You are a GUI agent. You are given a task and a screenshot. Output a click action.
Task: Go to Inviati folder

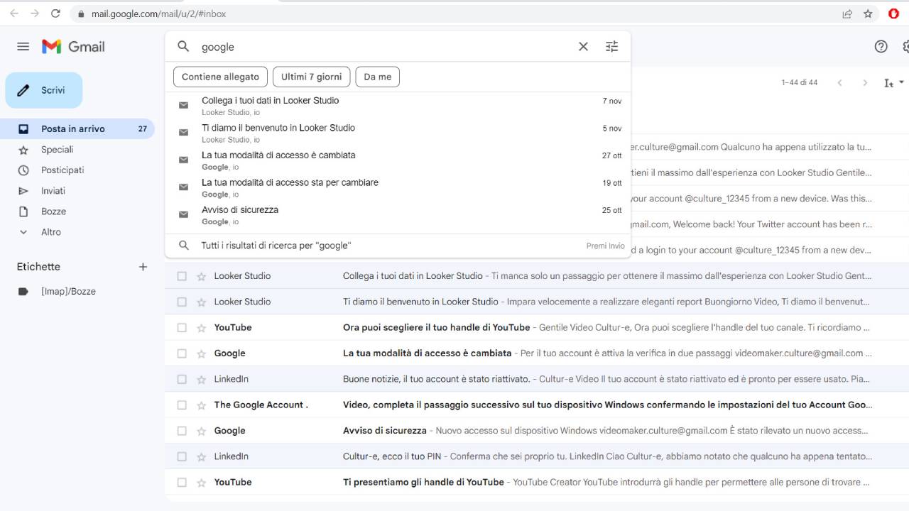[78, 191]
